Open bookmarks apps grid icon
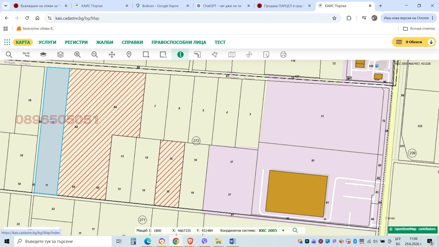Image resolution: width=439 pixels, height=247 pixels. click(x=5, y=29)
